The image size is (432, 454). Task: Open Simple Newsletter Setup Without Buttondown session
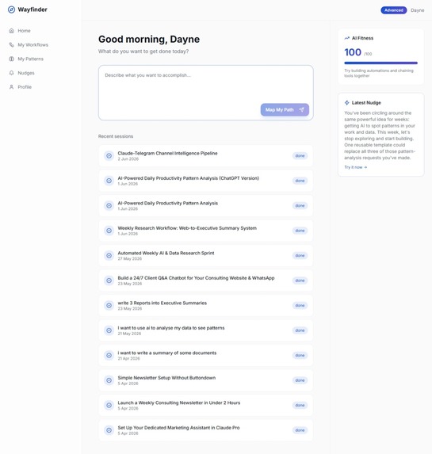pos(206,380)
